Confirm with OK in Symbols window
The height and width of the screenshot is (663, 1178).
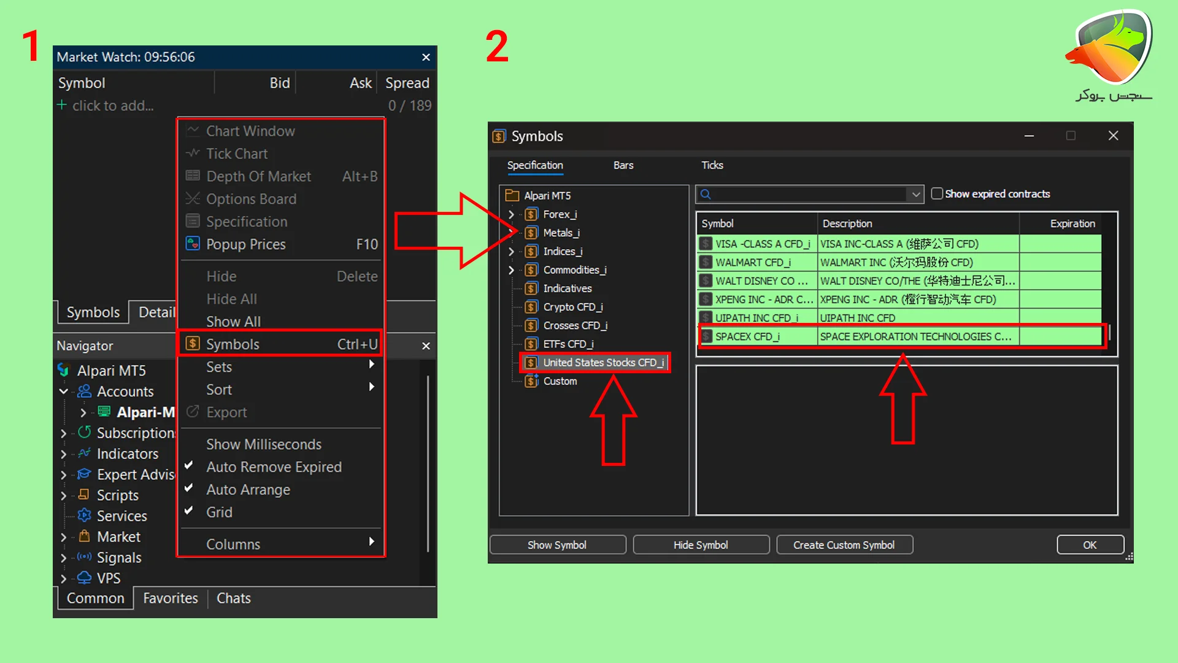point(1090,545)
